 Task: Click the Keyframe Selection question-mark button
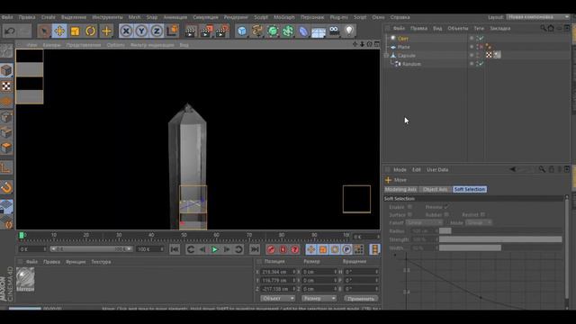tap(294, 249)
